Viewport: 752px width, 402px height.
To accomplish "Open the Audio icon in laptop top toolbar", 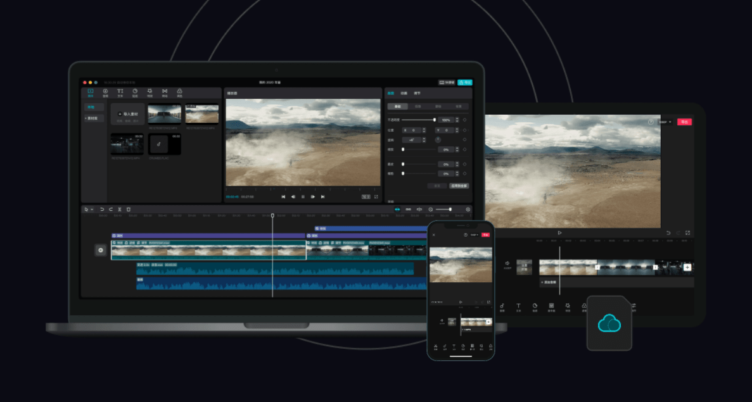I will 105,92.
